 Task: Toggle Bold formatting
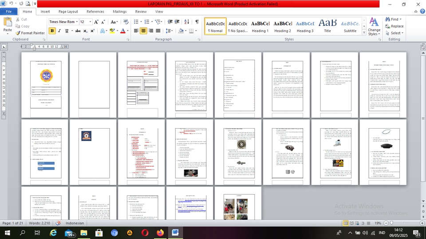(52, 31)
